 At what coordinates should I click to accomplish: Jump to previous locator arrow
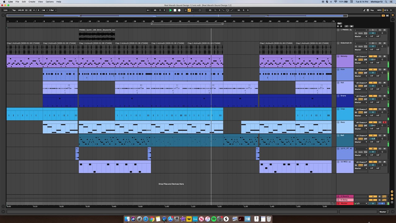338,26
